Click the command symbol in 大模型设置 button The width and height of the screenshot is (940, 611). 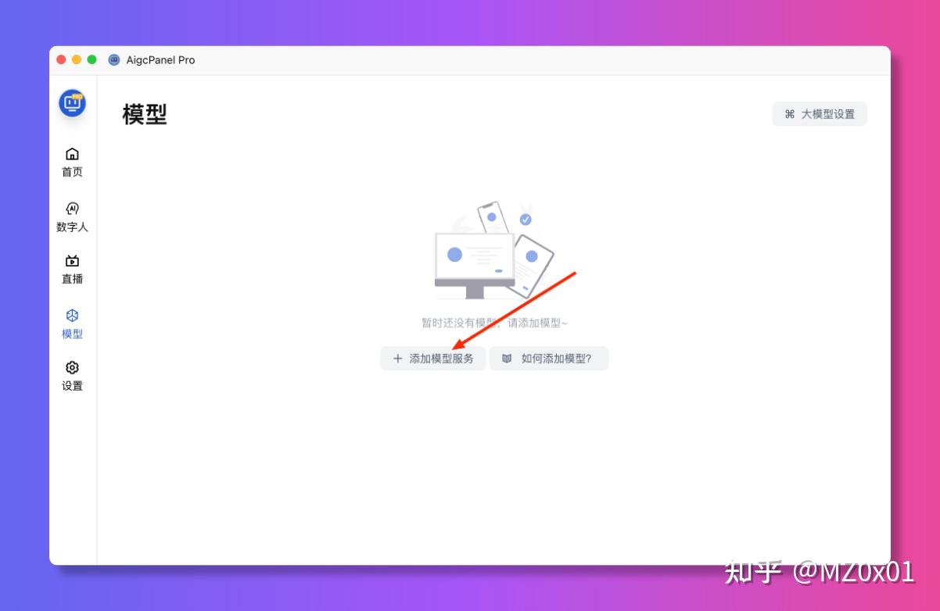(792, 113)
